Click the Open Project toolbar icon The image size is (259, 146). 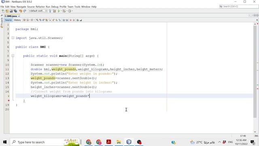click(11, 11)
